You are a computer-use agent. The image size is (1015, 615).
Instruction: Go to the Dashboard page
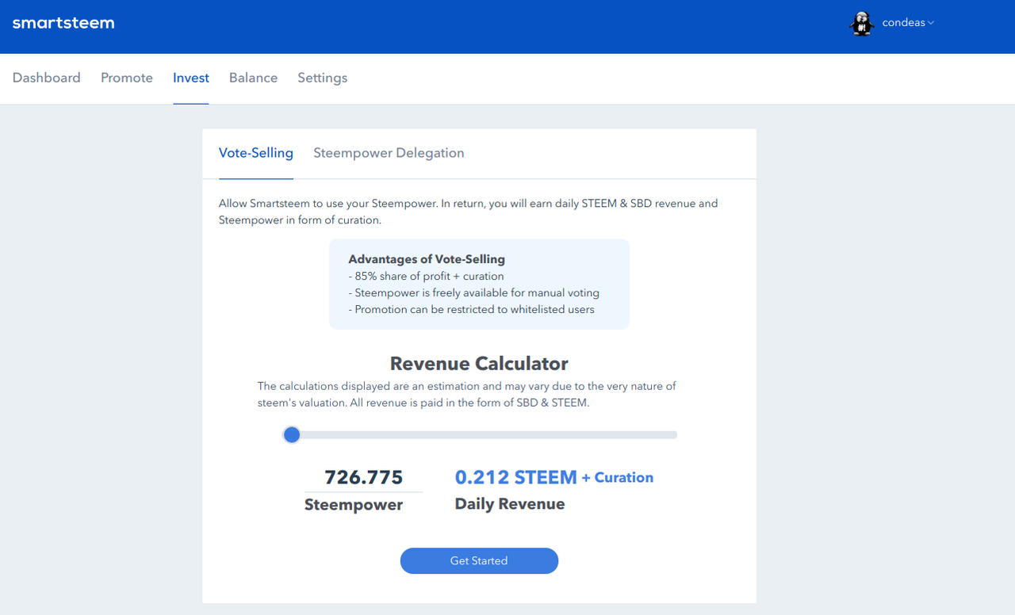point(47,78)
